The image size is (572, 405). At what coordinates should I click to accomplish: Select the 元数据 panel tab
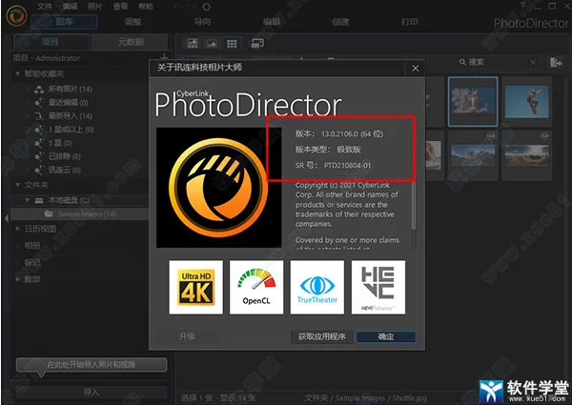tap(130, 42)
